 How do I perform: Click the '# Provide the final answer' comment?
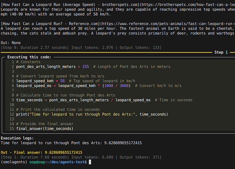[45, 124]
